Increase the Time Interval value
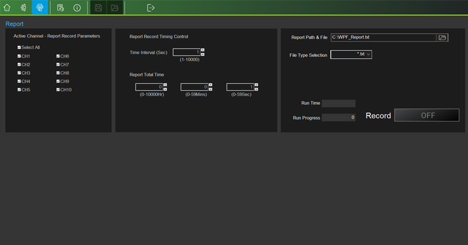Screen dimensions: 468x245 [x=202, y=50]
